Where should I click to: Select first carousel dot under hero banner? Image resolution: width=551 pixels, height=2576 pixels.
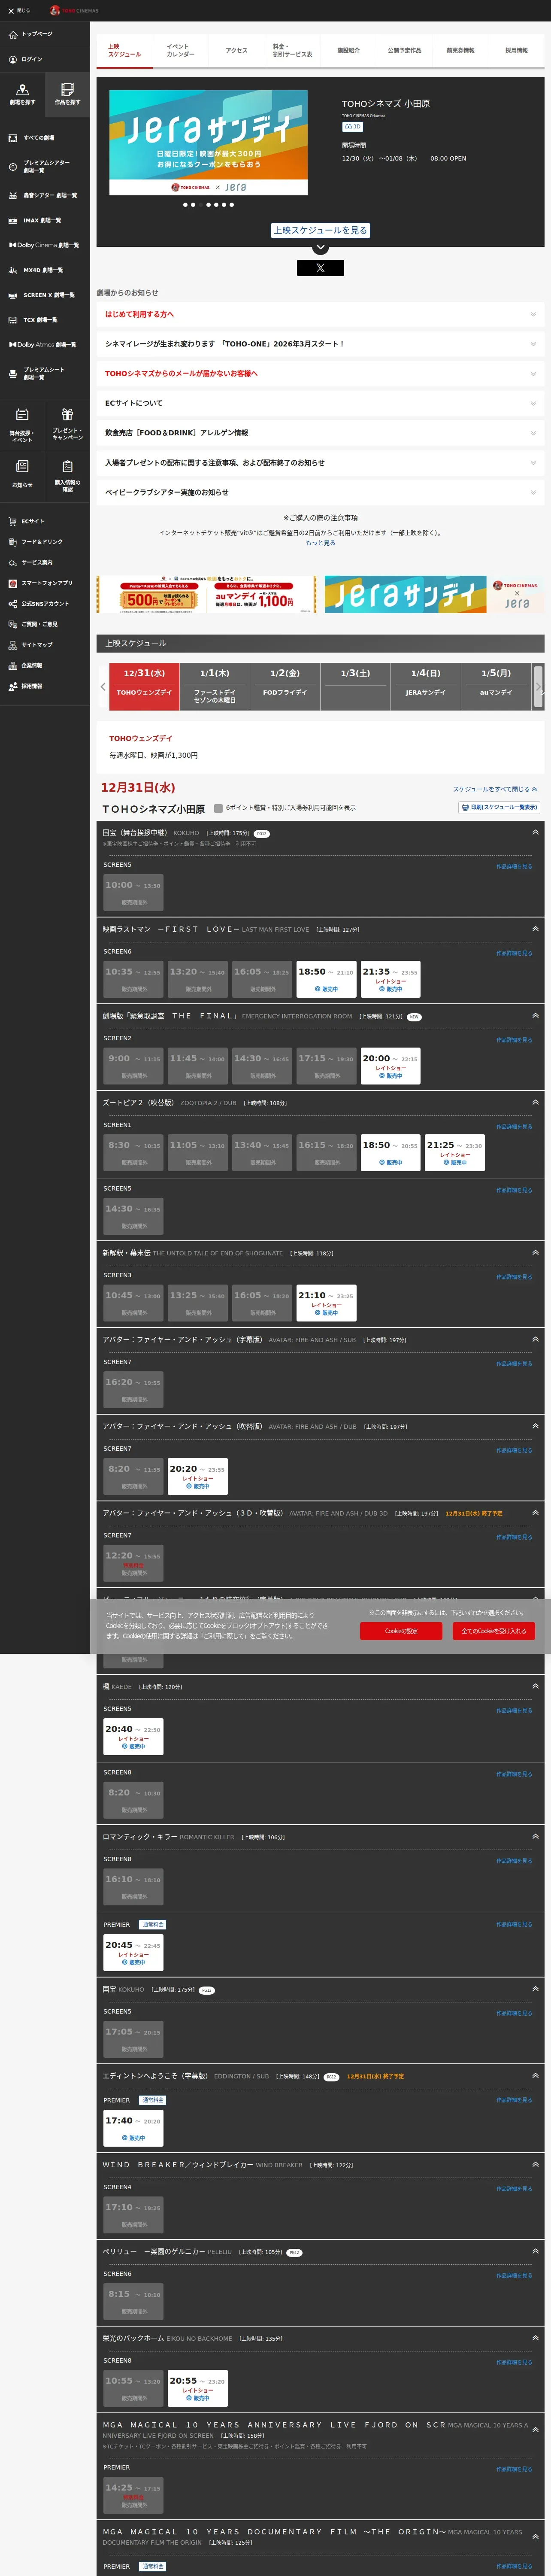(x=185, y=204)
